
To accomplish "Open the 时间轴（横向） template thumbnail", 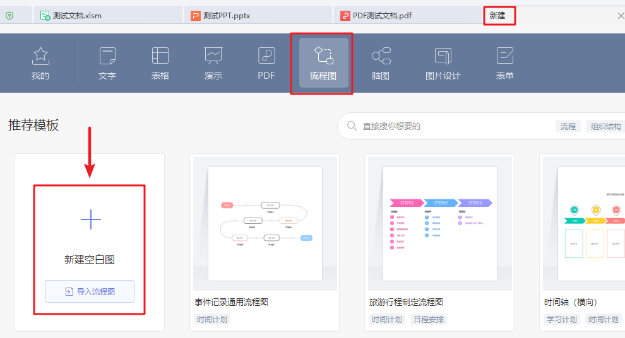I will pyautogui.click(x=584, y=224).
